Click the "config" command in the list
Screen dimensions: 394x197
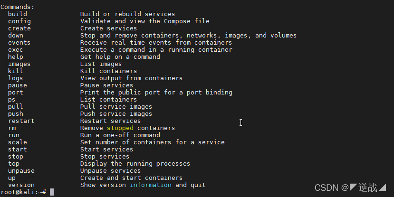point(19,21)
